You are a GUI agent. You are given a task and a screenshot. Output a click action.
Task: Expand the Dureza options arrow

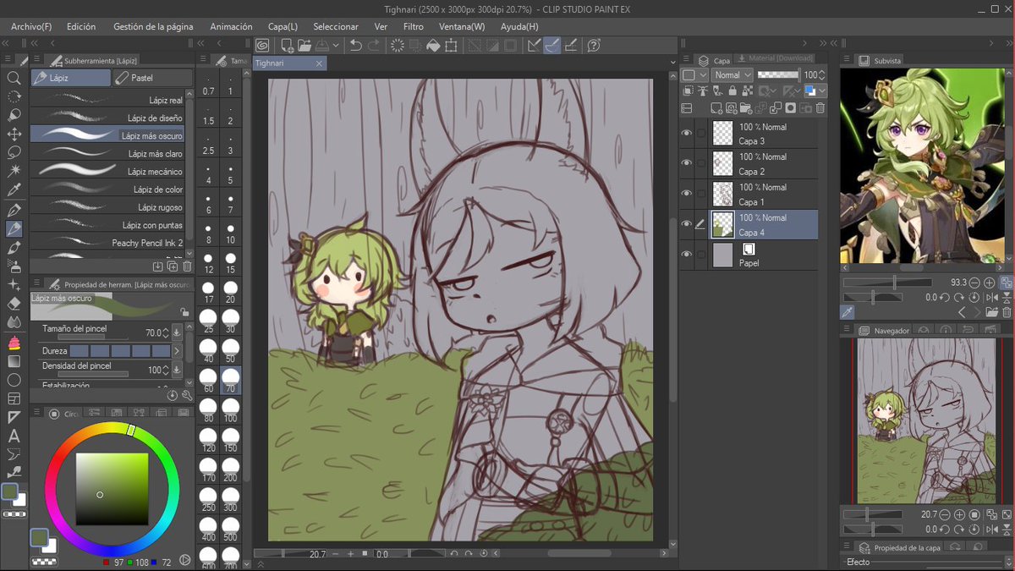177,350
